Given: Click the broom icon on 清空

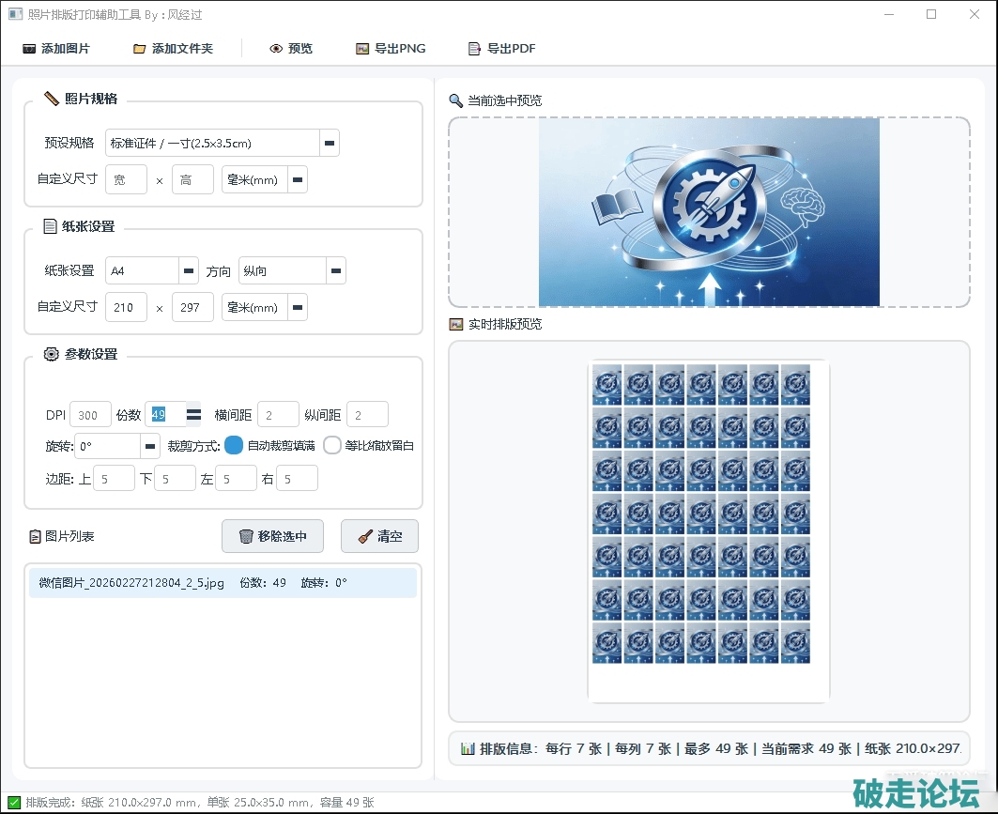Looking at the screenshot, I should (x=364, y=536).
